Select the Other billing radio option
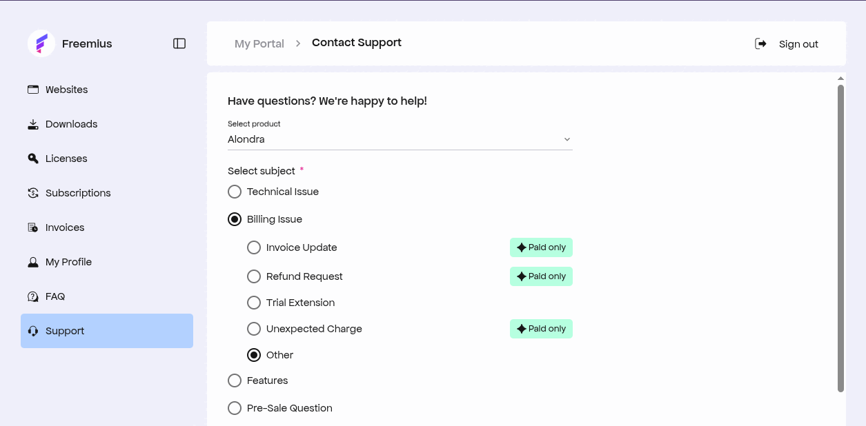The height and width of the screenshot is (426, 866). [254, 355]
